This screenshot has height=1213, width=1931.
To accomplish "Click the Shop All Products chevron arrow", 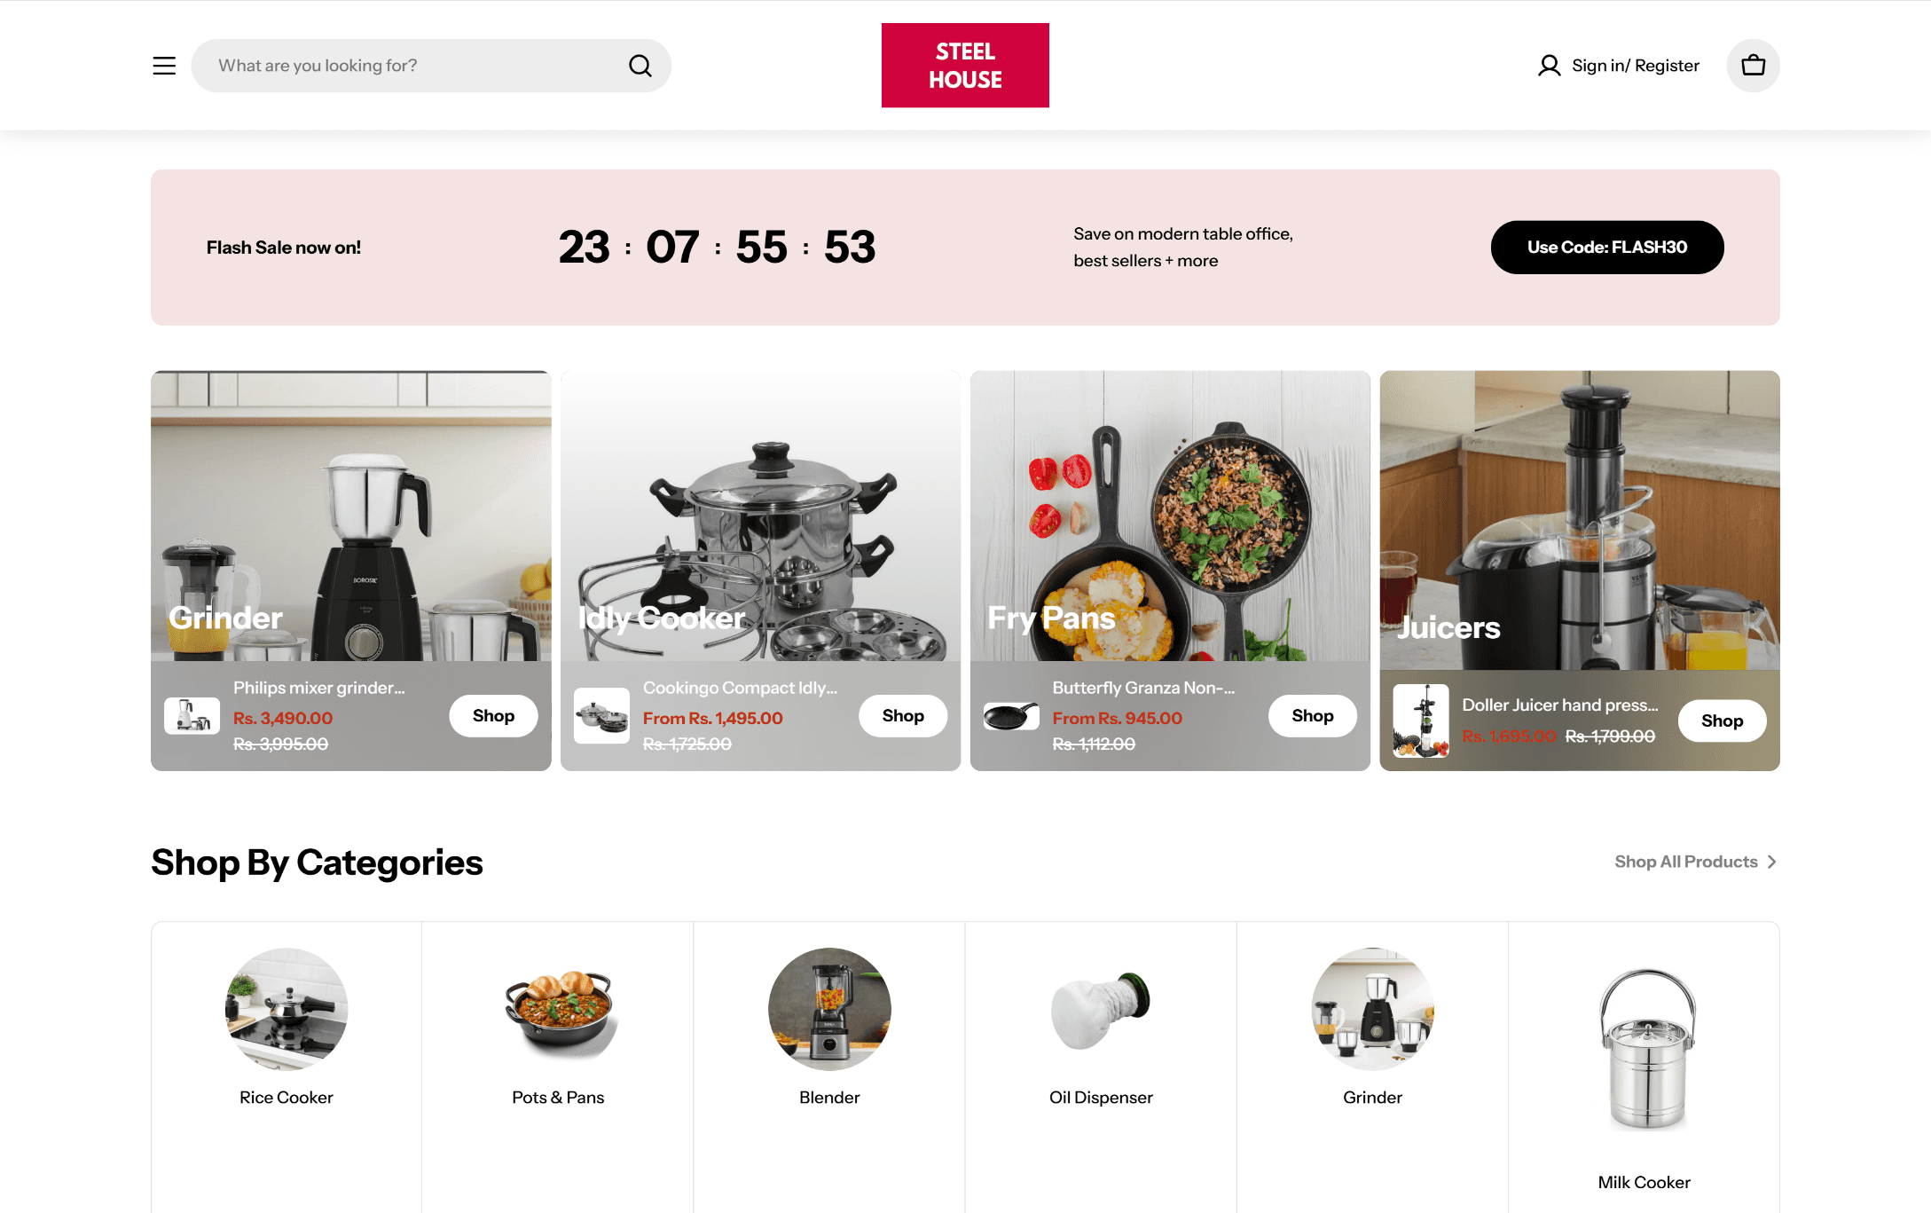I will tap(1771, 862).
